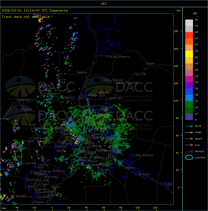The image size is (208, 211).
Task: Click the 'Villavicencio' map label
Action: click(50, 93)
